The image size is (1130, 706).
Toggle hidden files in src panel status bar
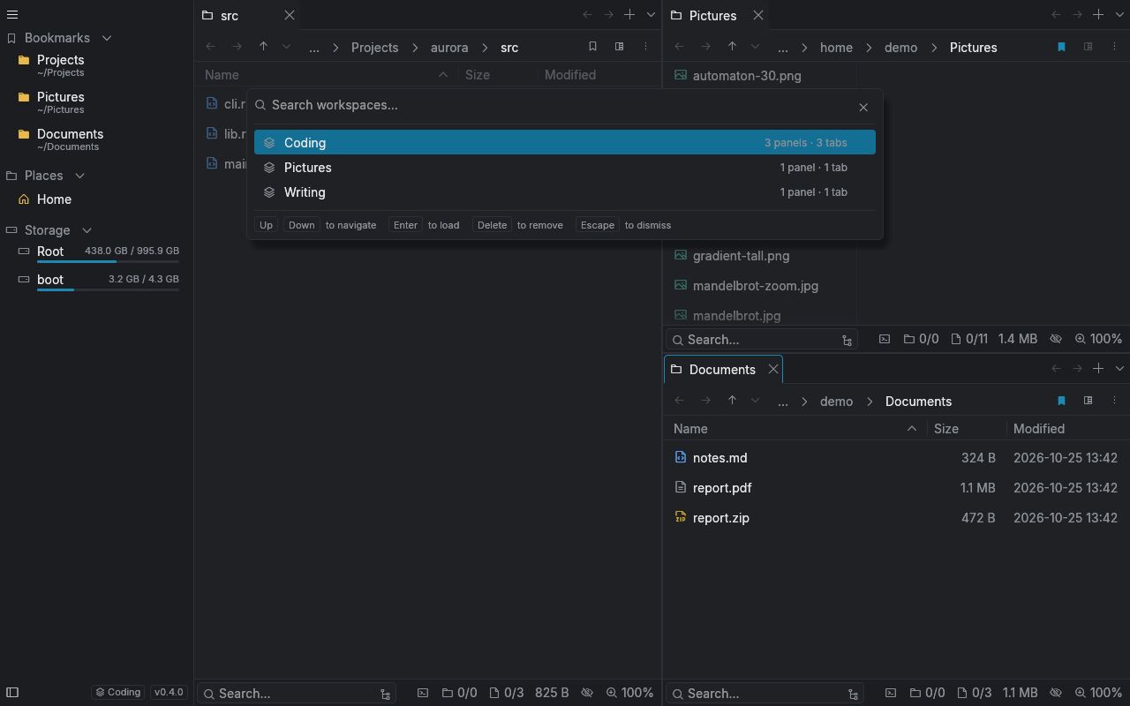click(x=587, y=694)
